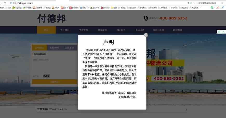
Task: Open the 百度一下 bookmark
Action: [84, 8]
